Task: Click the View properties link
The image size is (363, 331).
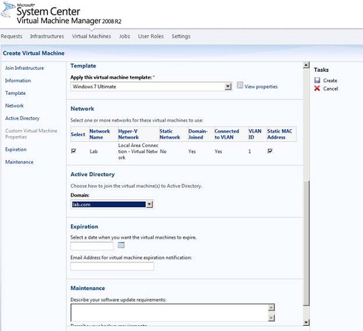Action: (x=261, y=86)
